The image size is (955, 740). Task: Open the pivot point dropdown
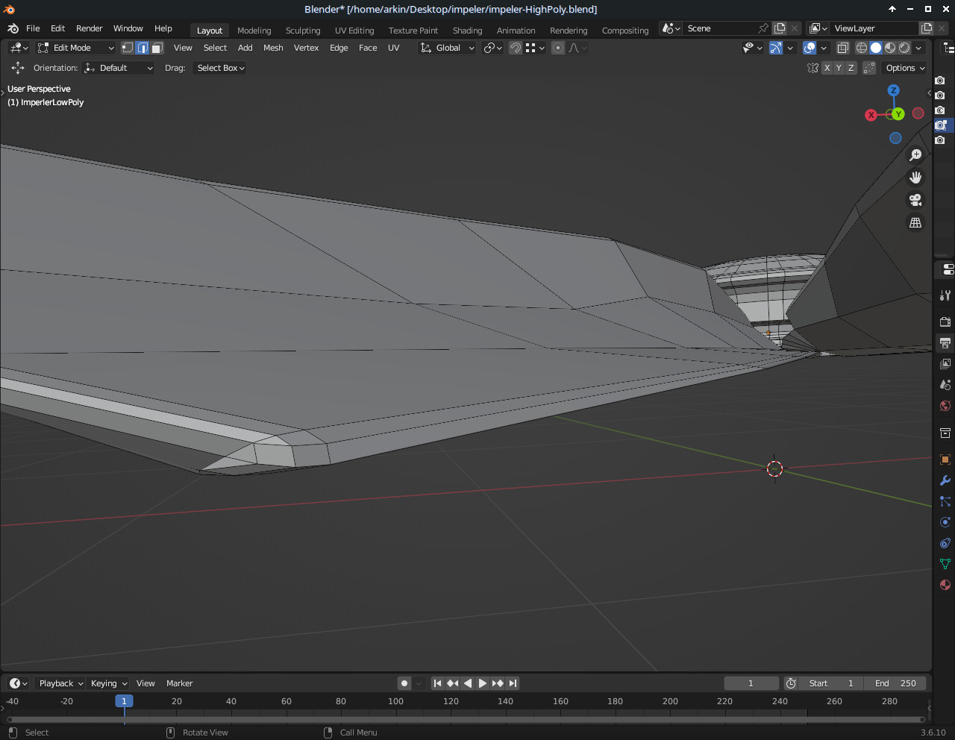(x=492, y=48)
